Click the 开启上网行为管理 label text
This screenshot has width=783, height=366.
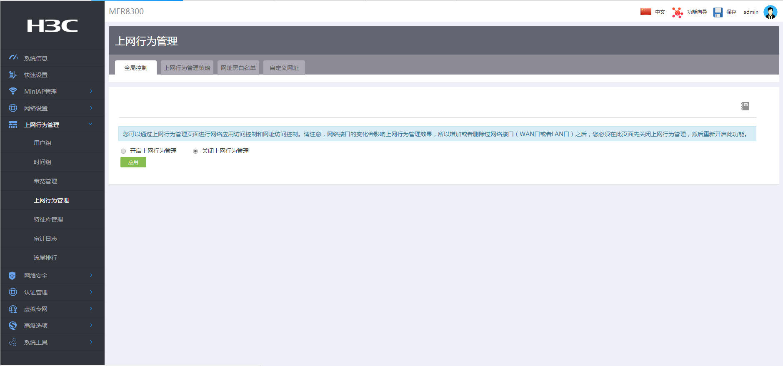[x=153, y=151]
